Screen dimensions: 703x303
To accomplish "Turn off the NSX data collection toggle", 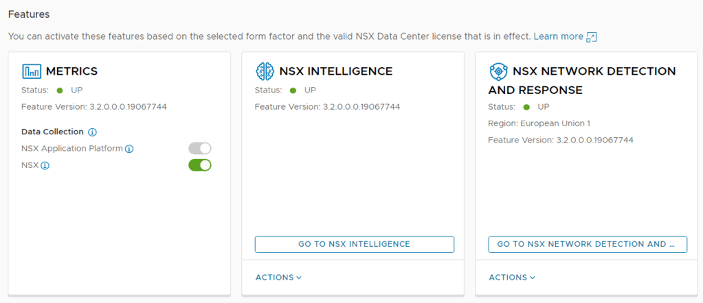I will tap(200, 165).
